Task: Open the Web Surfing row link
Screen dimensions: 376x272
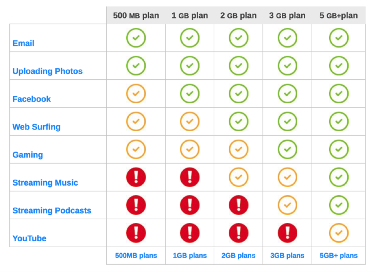Action: click(x=36, y=127)
